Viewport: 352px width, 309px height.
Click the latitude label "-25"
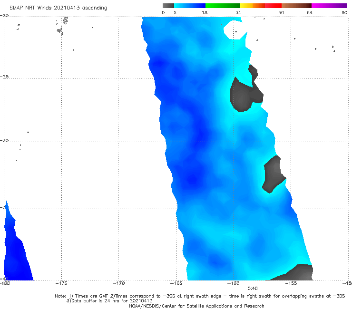[x=4, y=77]
